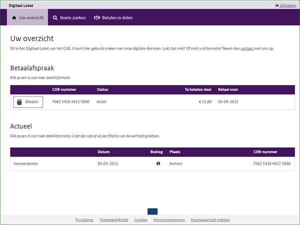
Task: Click the info icon in the Bedrag column
Action: coord(158,163)
